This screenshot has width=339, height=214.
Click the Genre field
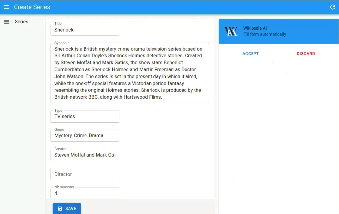tap(85, 135)
